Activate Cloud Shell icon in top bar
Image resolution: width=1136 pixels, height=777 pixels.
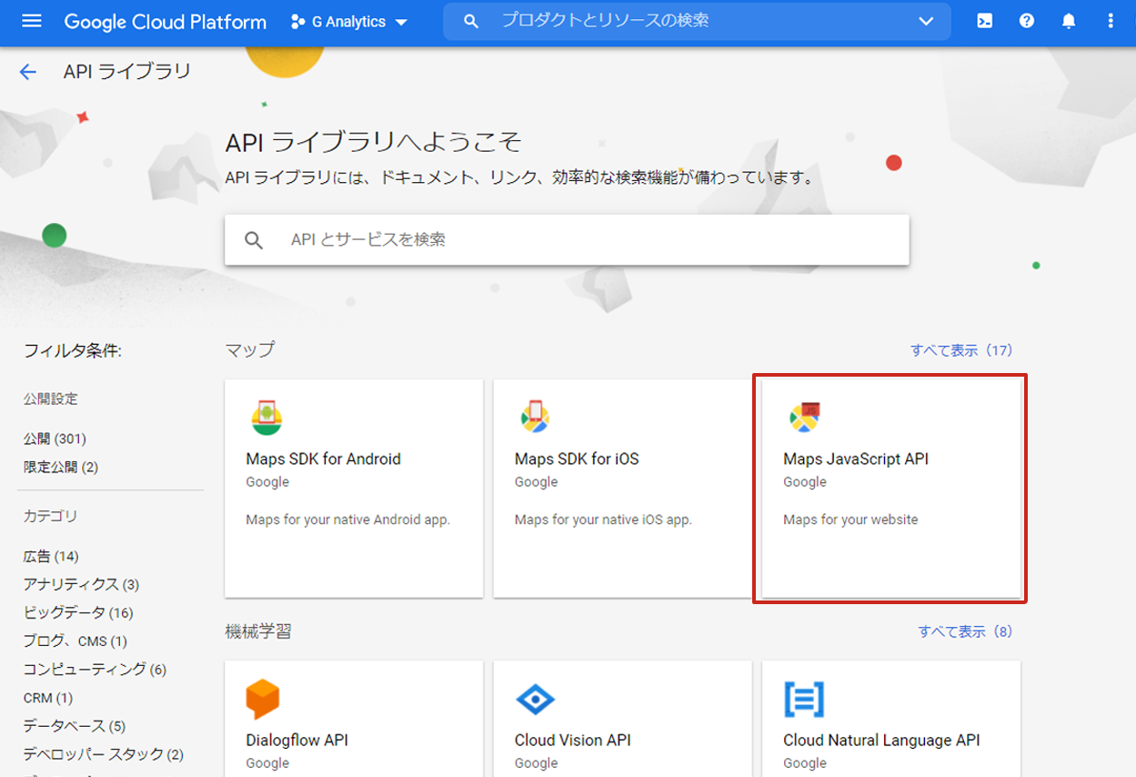tap(984, 21)
